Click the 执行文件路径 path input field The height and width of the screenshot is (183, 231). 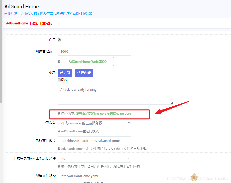(94, 141)
